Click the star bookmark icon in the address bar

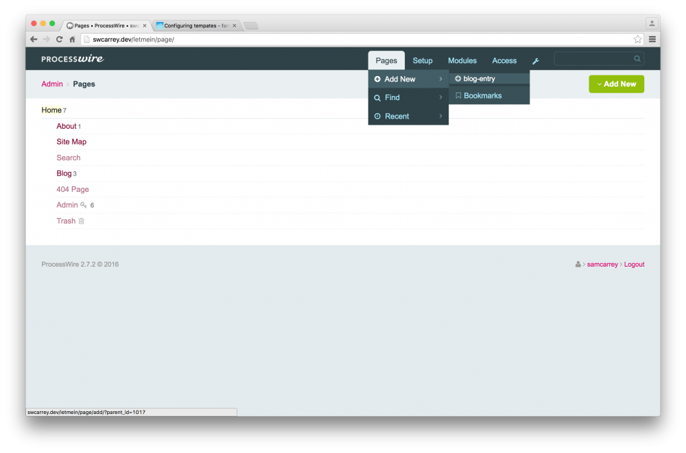point(638,39)
